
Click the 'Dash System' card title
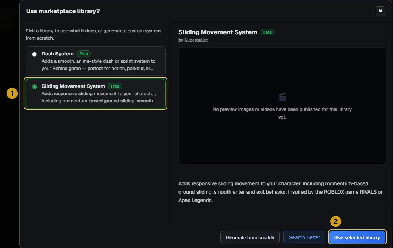(x=57, y=54)
